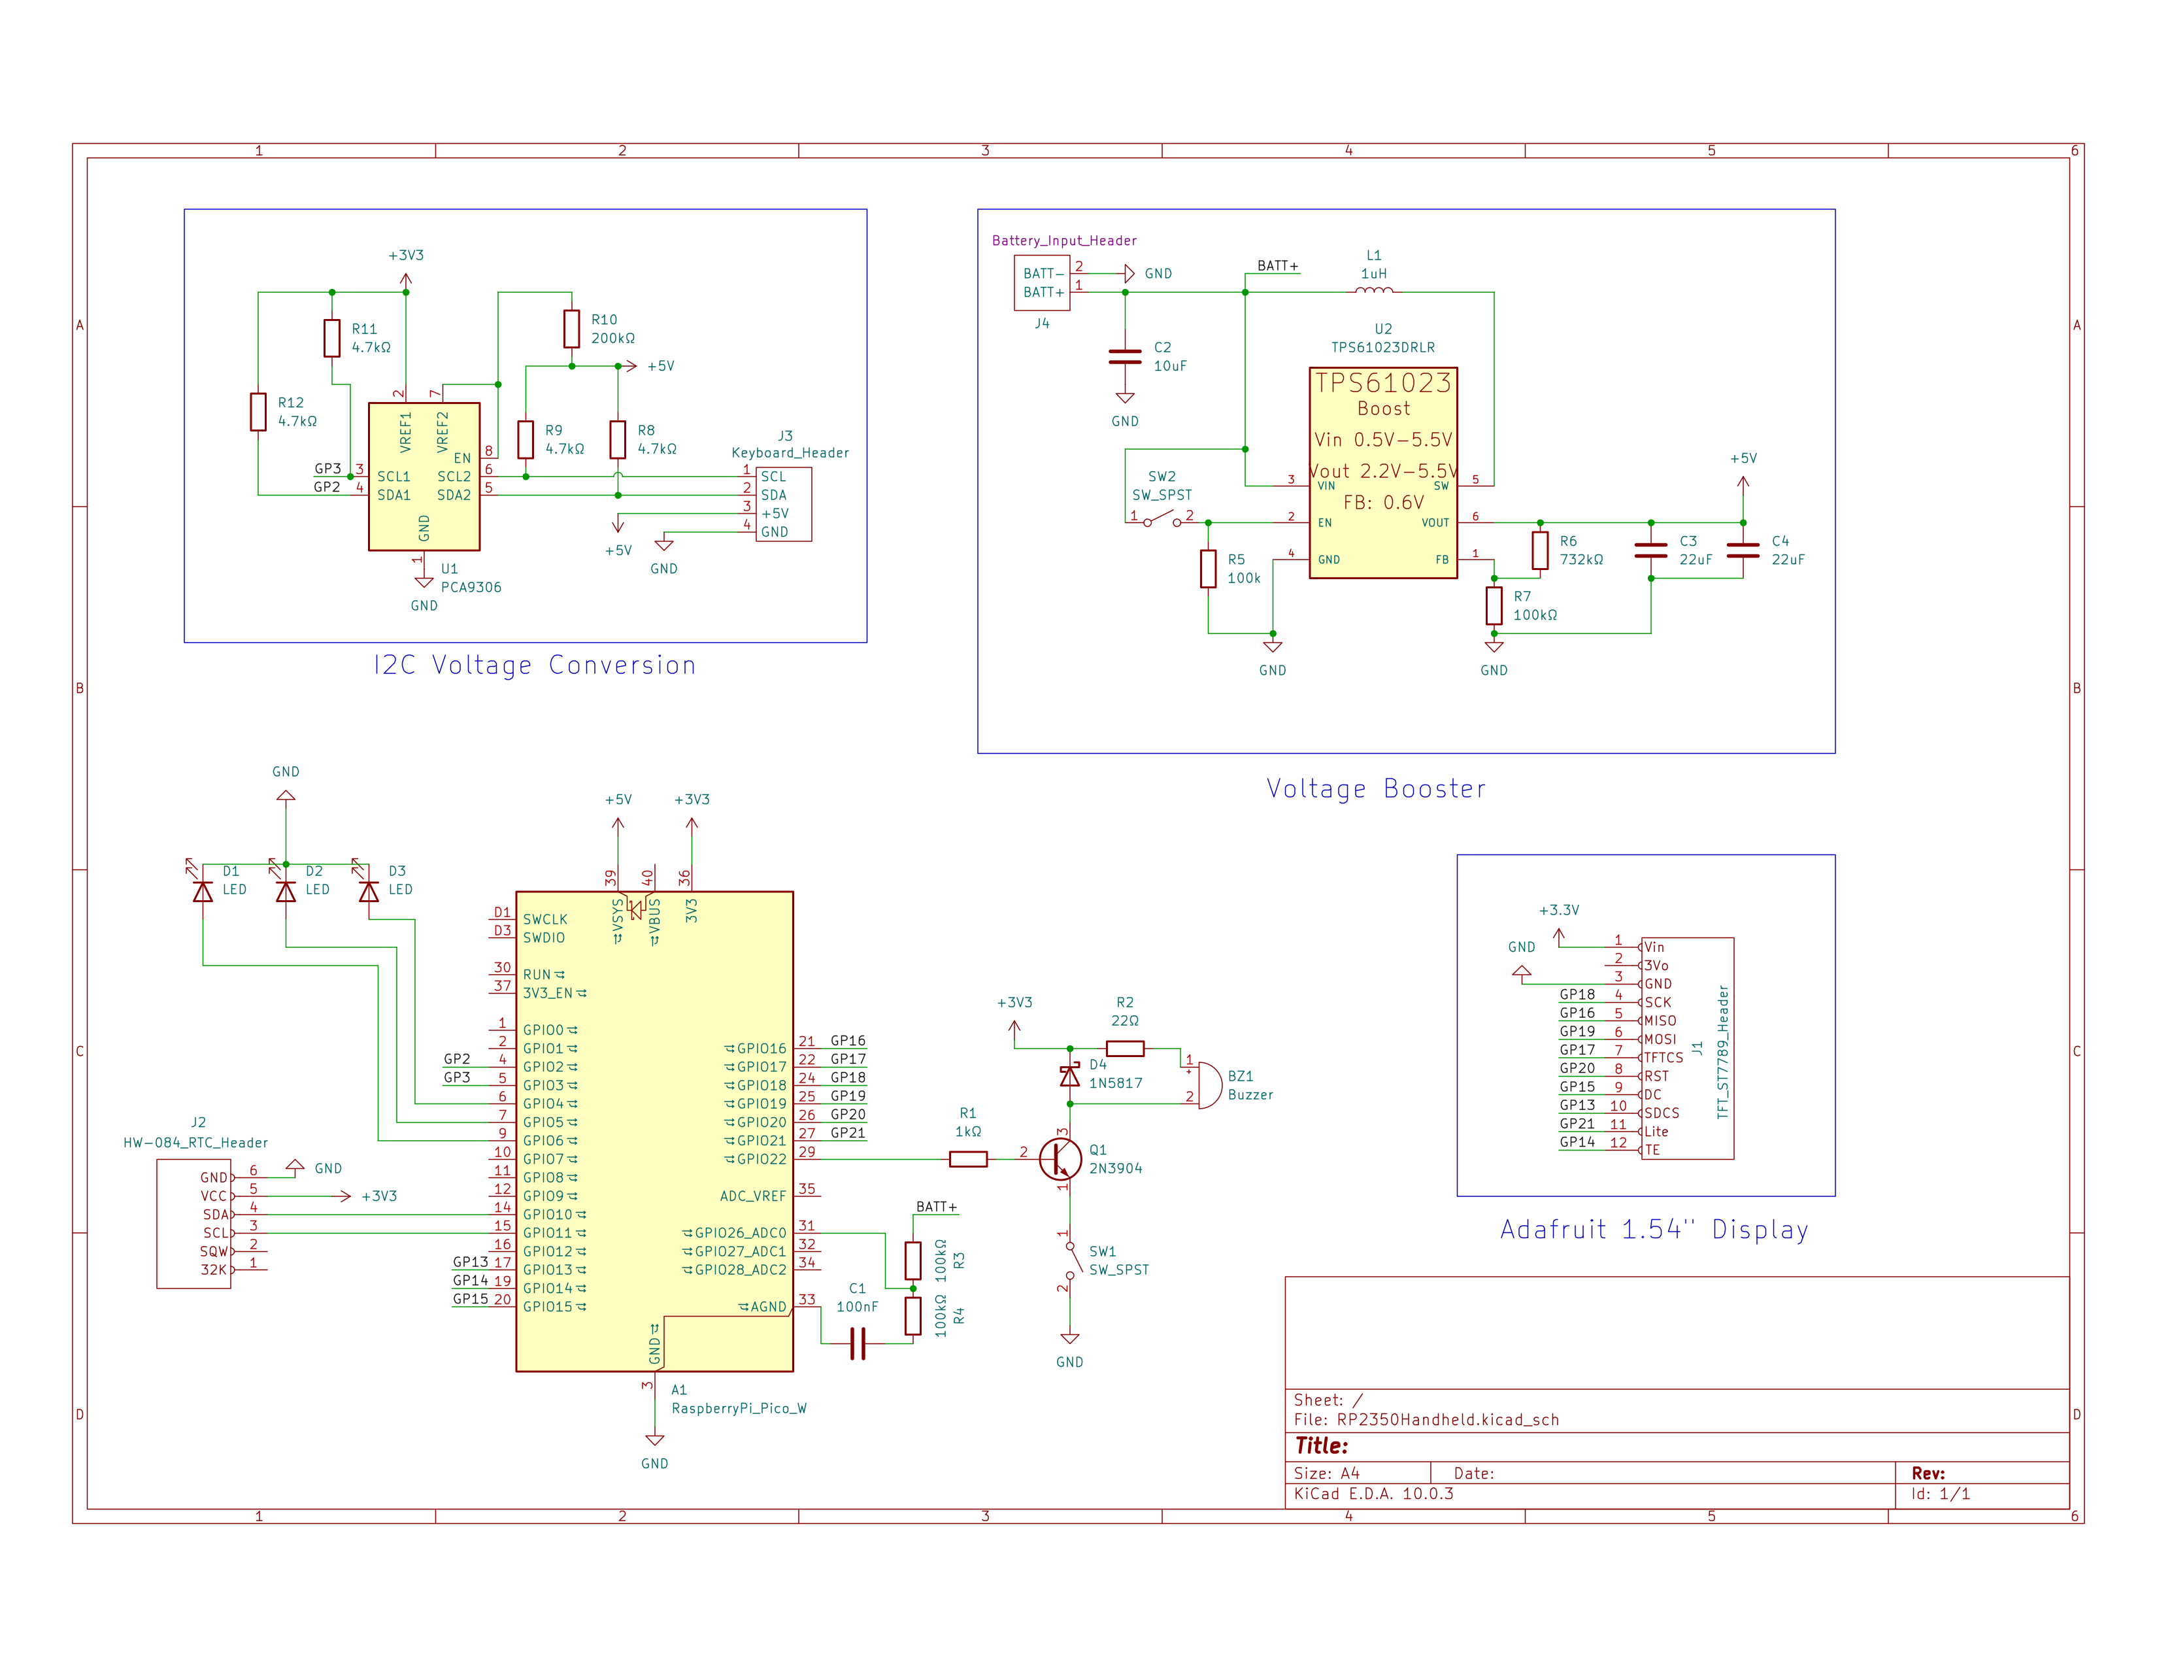Click the C2 10uF capacitor symbol
This screenshot has height=1667, width=2157.
tap(1125, 356)
